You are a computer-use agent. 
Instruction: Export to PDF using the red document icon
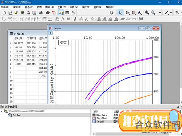[54, 12]
